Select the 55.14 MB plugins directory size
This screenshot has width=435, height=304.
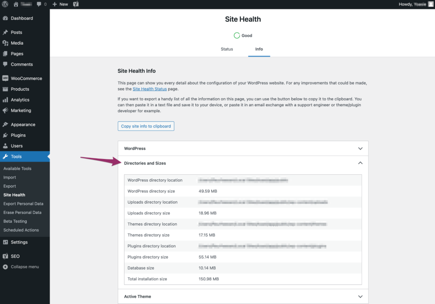coord(207,257)
